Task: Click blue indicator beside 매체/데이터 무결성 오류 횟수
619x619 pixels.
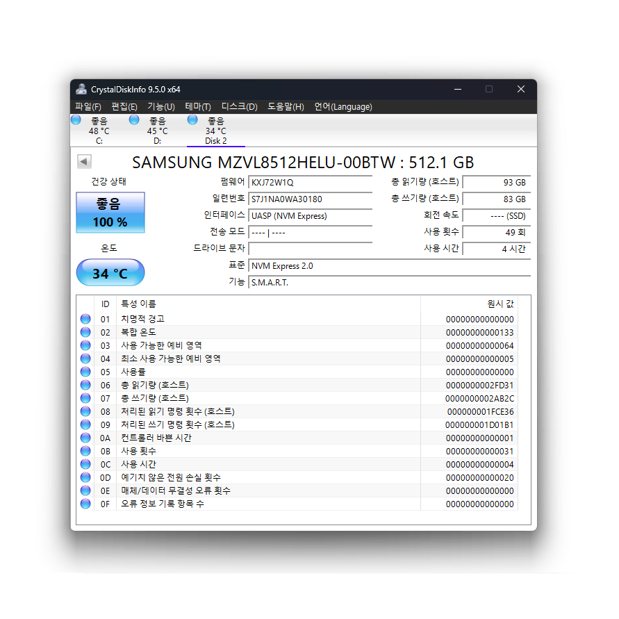Action: click(85, 490)
